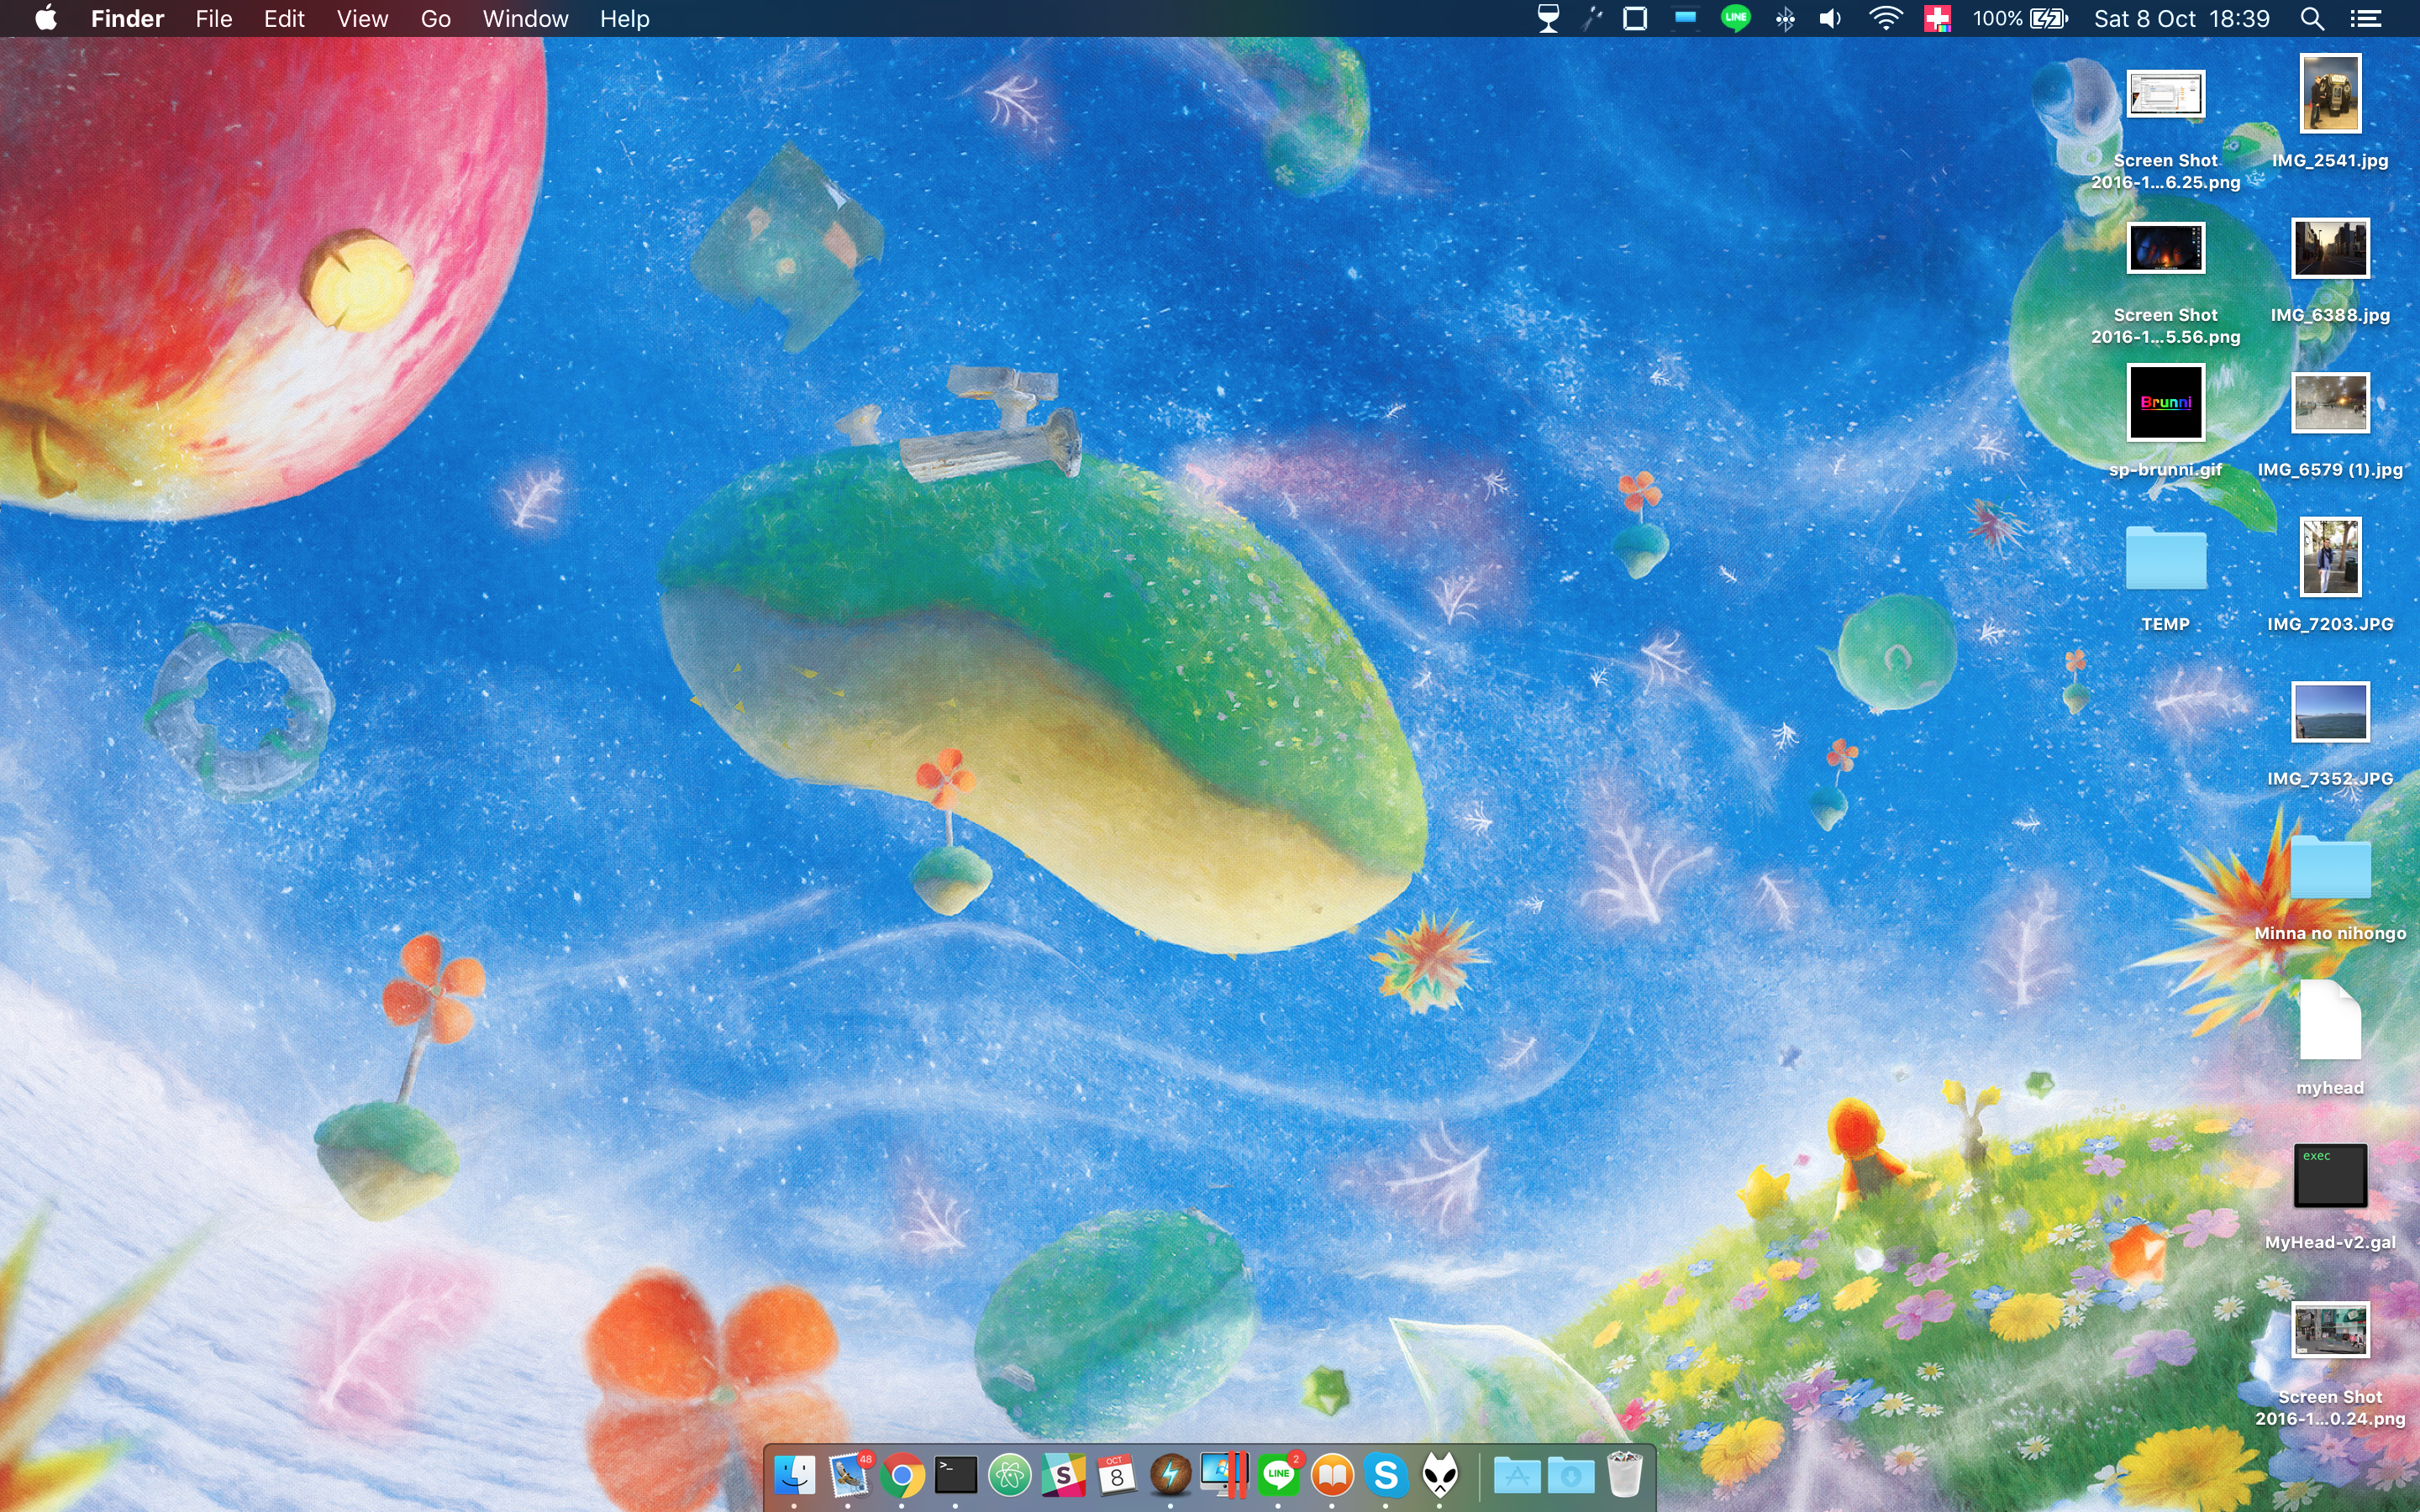
Task: Open LINE app in the Dock
Action: [1278, 1475]
